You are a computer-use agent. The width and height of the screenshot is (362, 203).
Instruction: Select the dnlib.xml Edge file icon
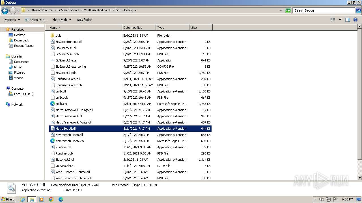52,104
